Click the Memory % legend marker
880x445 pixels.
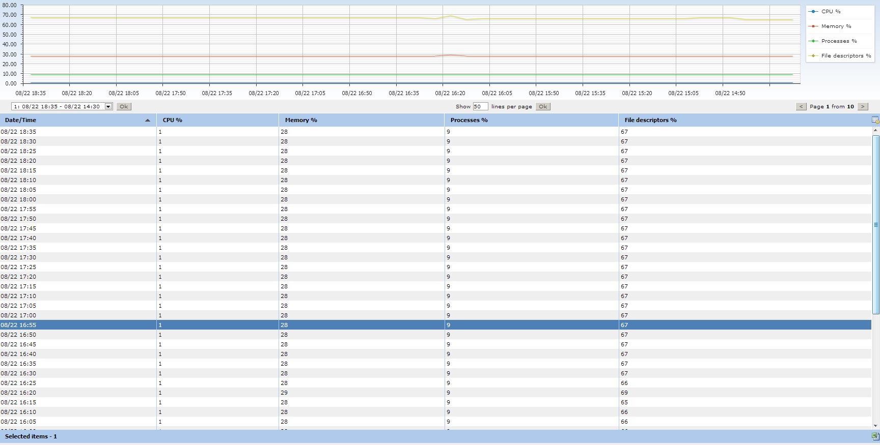coord(813,26)
